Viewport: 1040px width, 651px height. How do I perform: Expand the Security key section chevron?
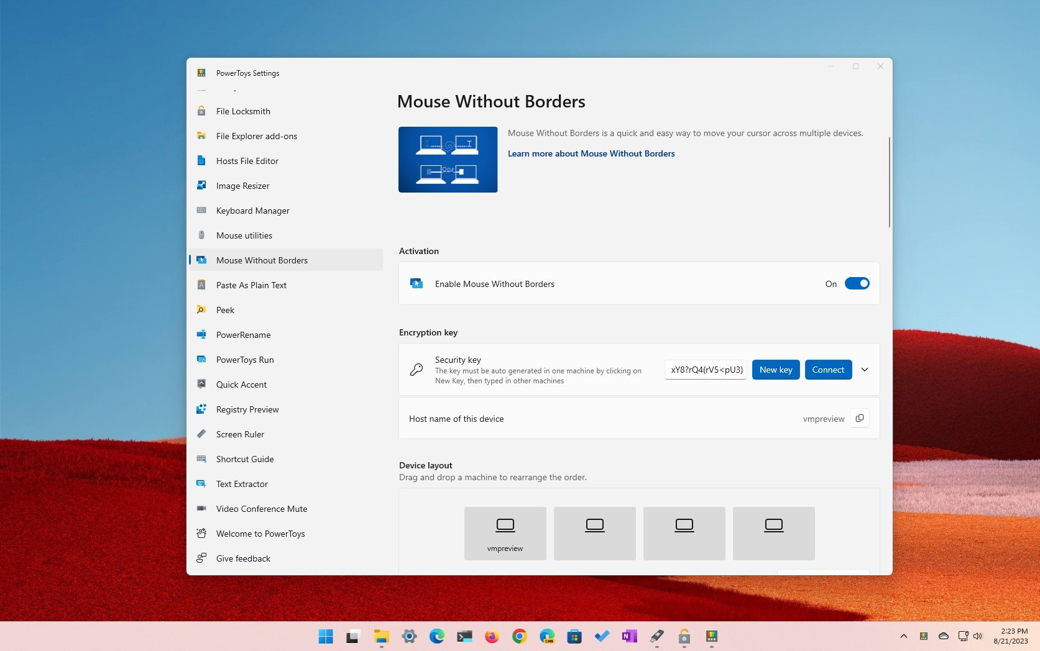click(864, 370)
